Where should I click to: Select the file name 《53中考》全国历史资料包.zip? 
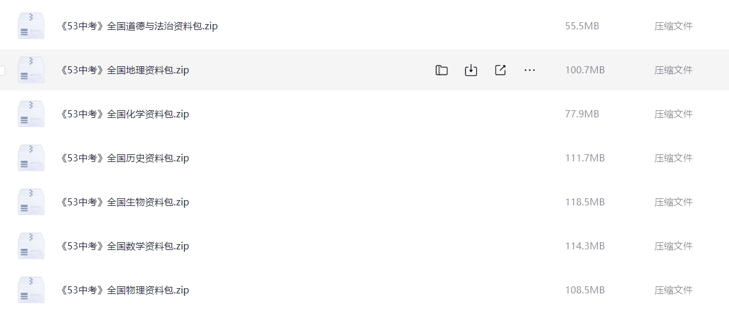pyautogui.click(x=124, y=158)
